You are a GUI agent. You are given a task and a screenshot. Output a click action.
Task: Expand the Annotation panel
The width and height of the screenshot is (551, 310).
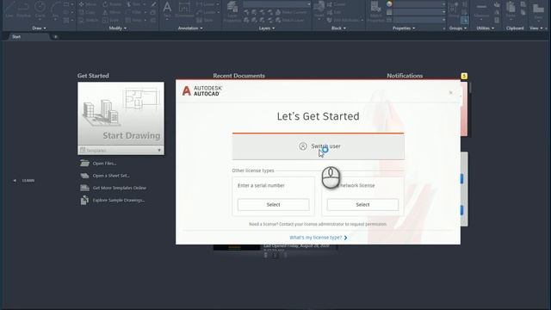190,28
